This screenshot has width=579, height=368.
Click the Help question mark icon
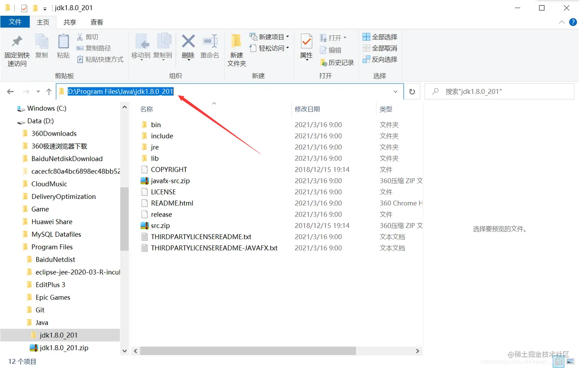[573, 22]
